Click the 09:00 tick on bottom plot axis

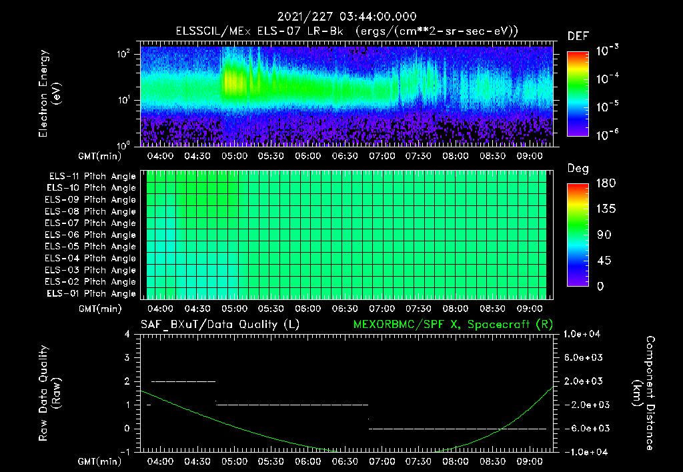[x=529, y=461]
